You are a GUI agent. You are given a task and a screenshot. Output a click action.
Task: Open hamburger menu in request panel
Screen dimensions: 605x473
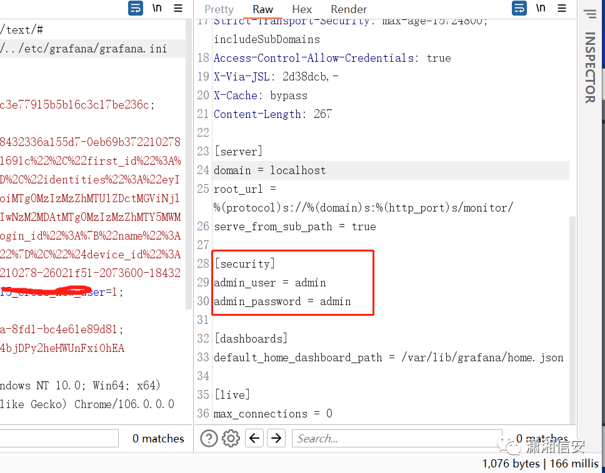click(x=178, y=8)
